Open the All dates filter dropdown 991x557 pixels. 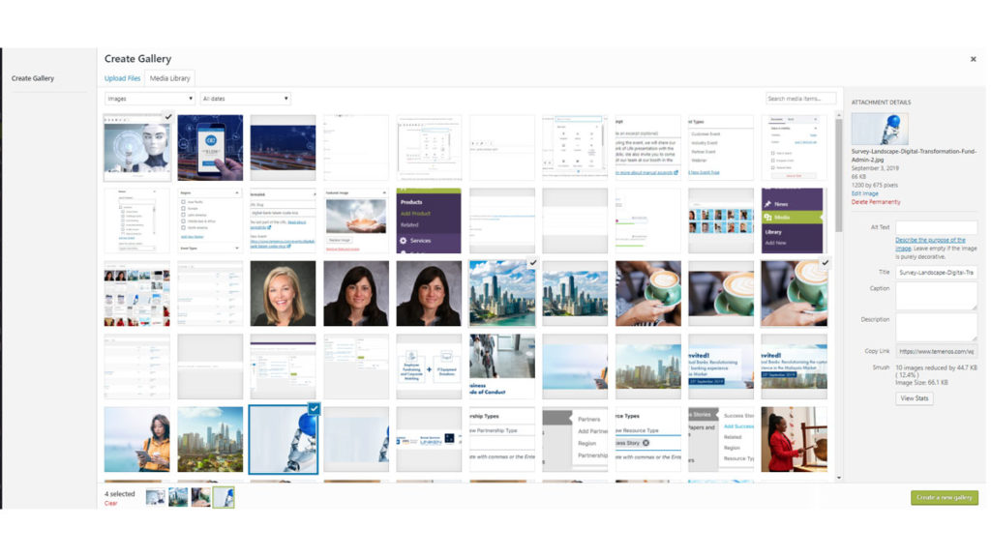tap(246, 99)
